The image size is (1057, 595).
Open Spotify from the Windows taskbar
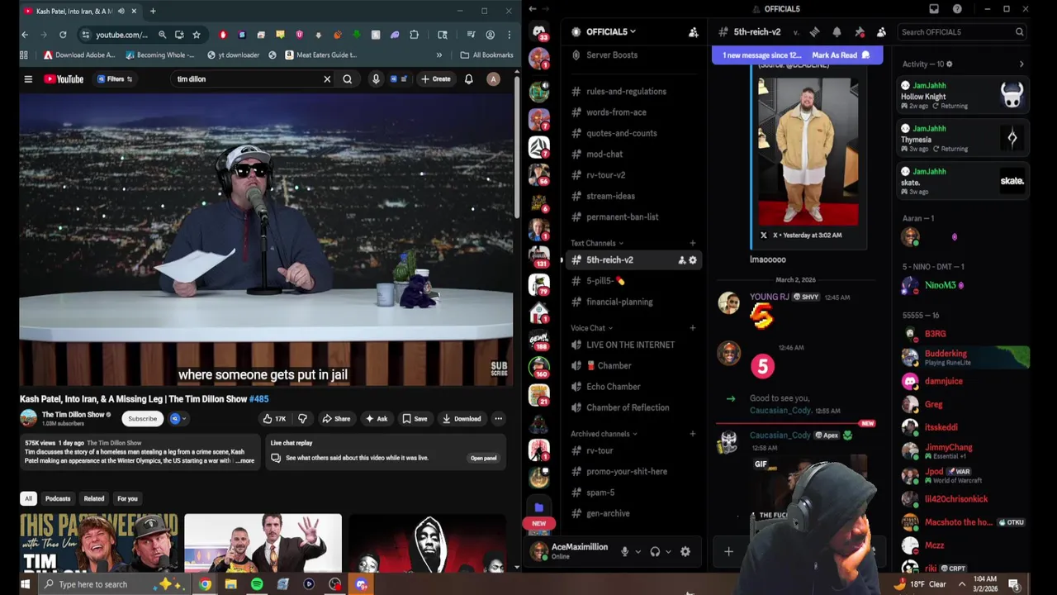point(257,584)
